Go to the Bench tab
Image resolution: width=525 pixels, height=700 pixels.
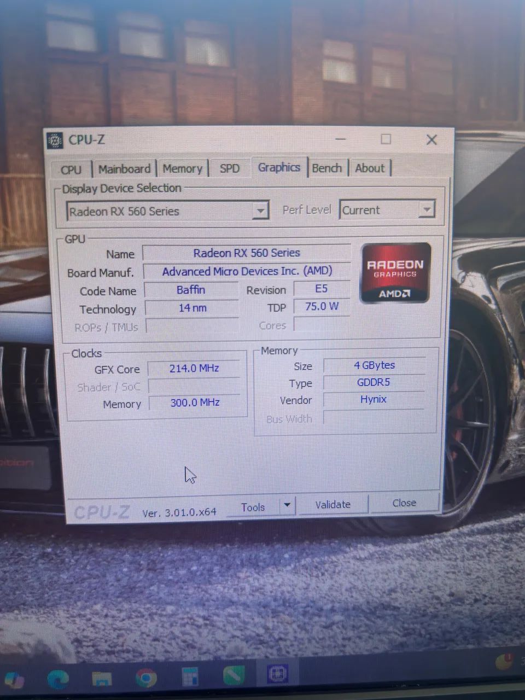click(x=327, y=168)
